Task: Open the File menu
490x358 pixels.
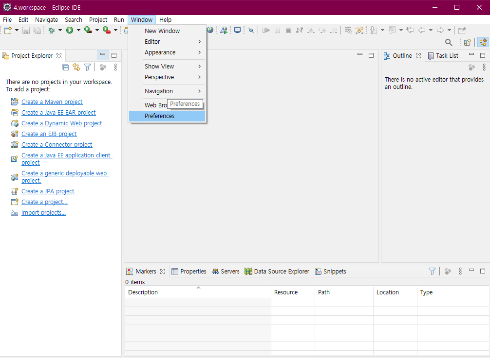Action: 7,19
